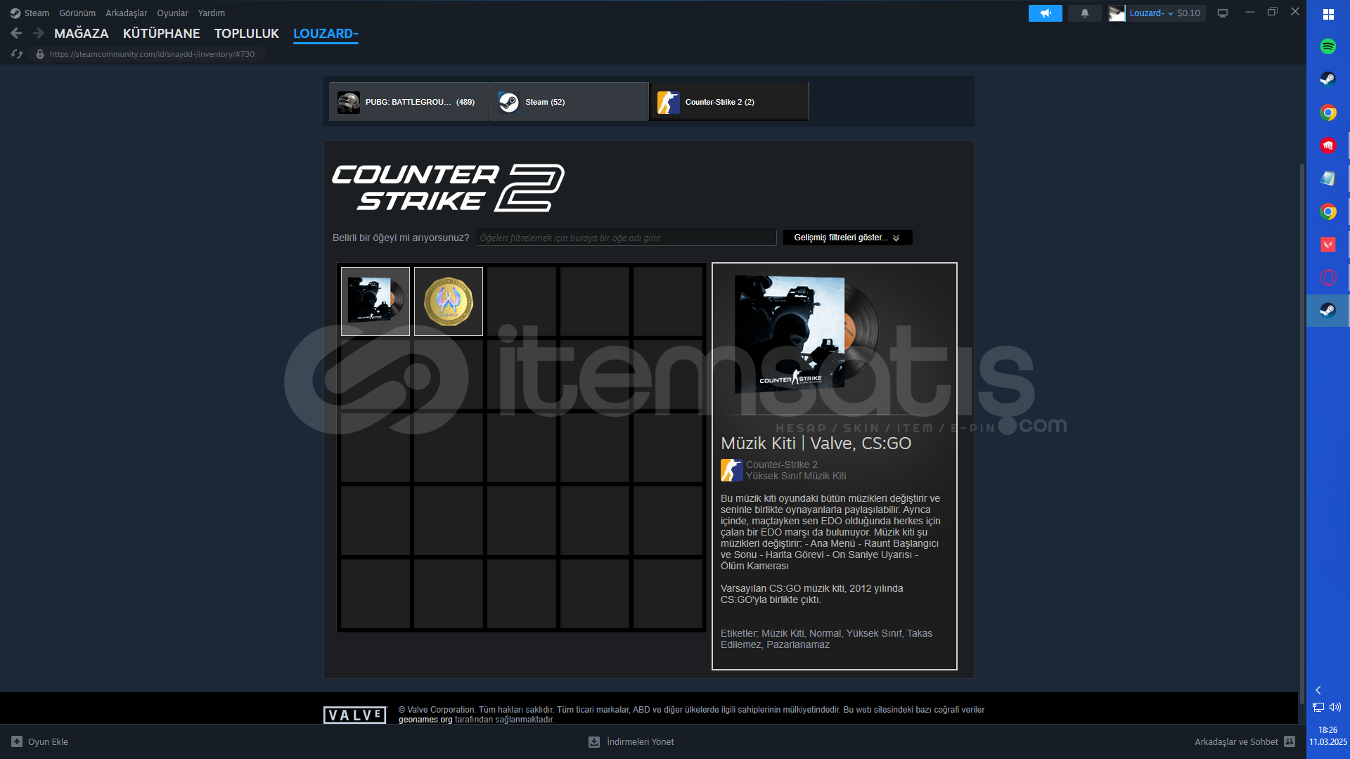Screen dimensions: 1350x759
Task: Open the Steam menu
Action: (x=37, y=13)
